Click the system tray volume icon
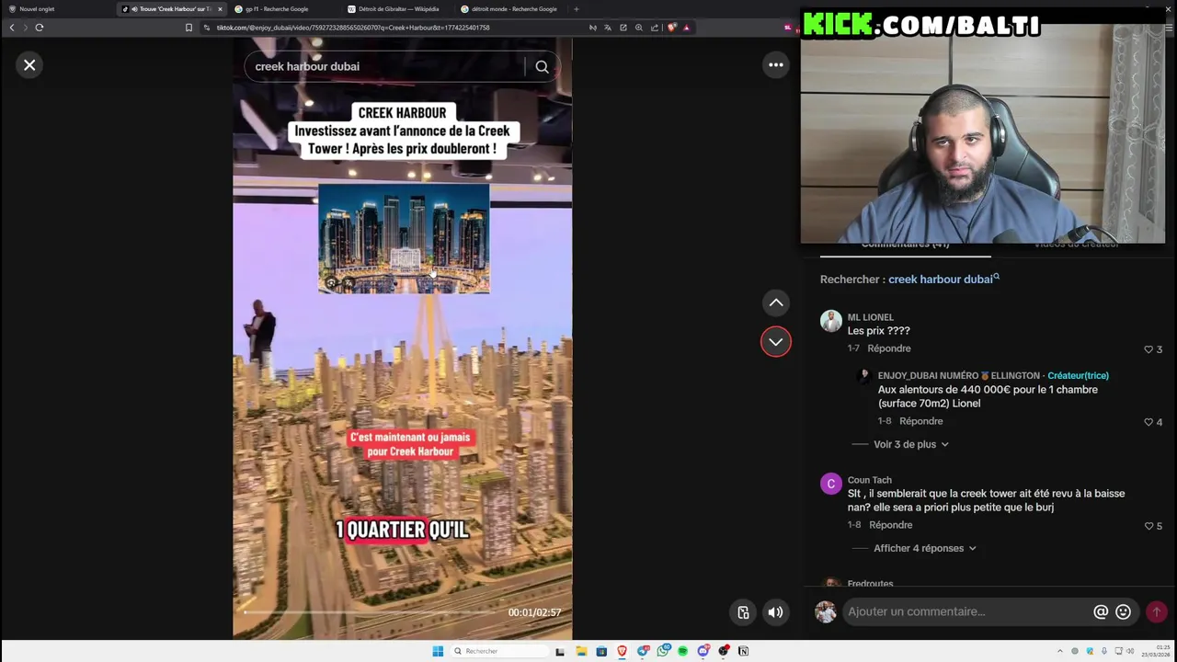 click(1130, 651)
